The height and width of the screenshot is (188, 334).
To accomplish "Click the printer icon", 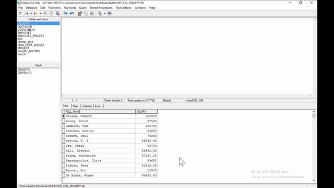I will (x=110, y=14).
